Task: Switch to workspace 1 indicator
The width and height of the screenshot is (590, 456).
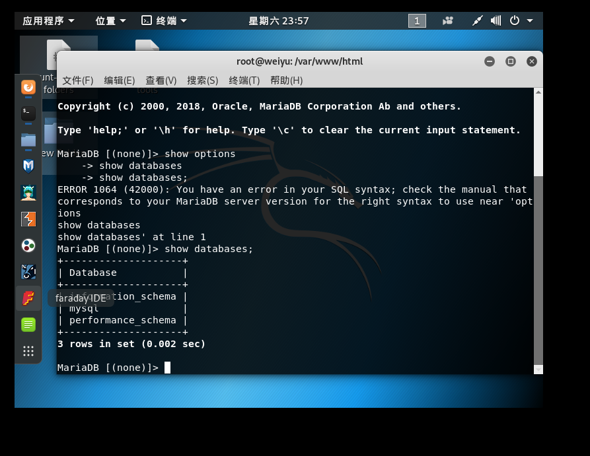Action: point(417,20)
